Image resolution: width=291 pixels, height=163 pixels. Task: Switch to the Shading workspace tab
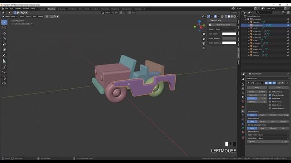[x=95, y=9]
